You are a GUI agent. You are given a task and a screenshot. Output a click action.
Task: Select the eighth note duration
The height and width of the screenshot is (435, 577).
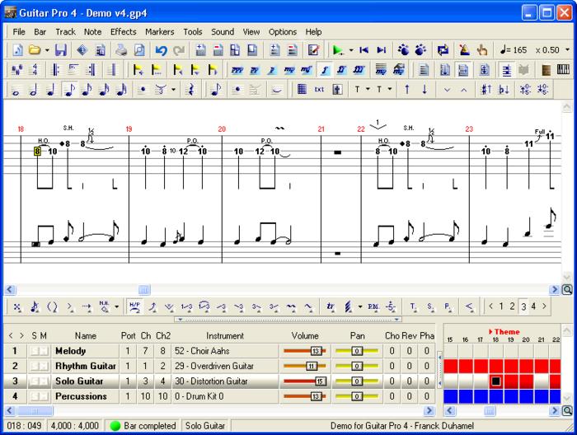[x=68, y=89]
